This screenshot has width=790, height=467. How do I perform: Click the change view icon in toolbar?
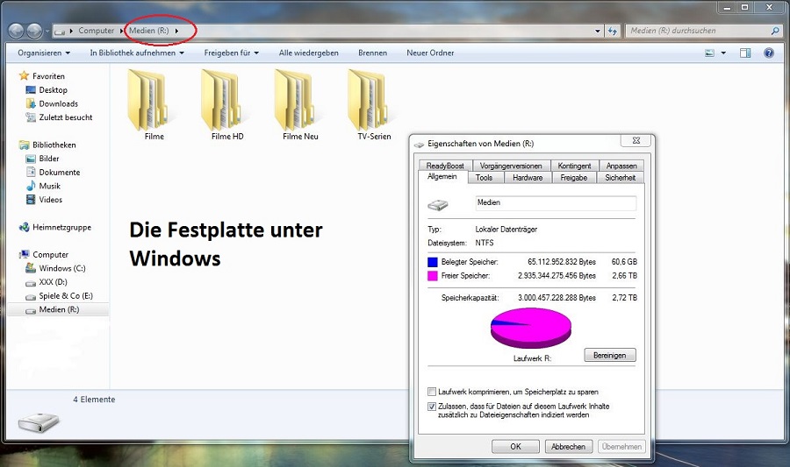pos(709,53)
